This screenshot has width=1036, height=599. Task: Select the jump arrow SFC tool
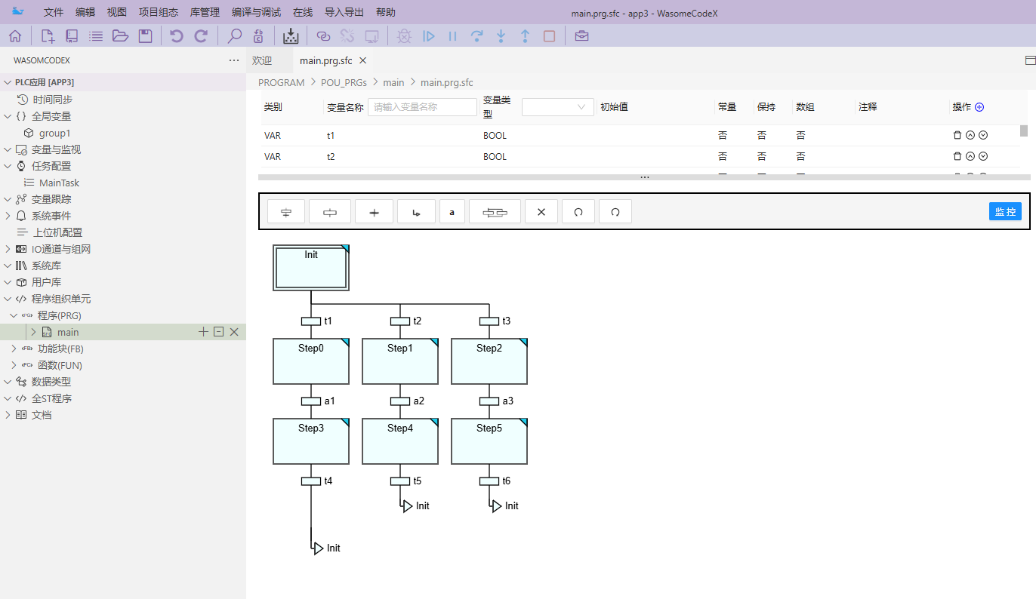416,212
